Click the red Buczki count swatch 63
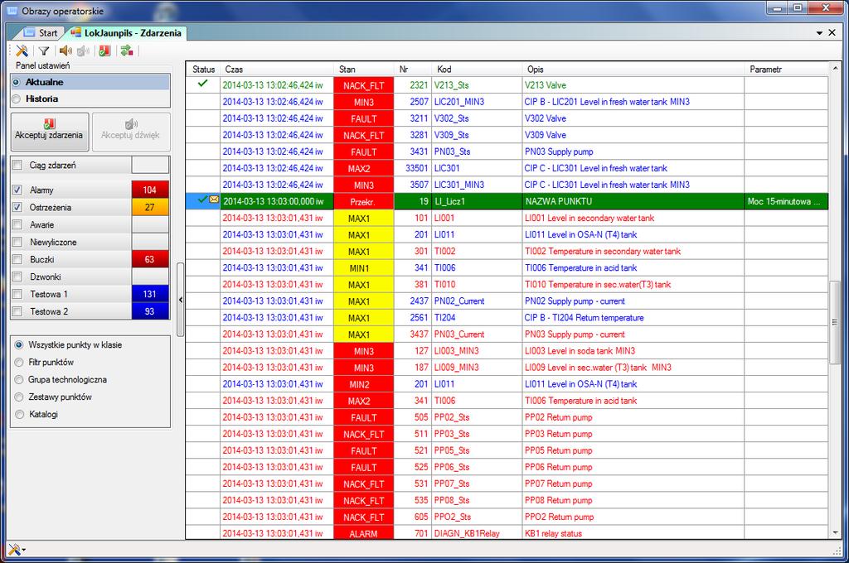The width and height of the screenshot is (849, 563). [x=150, y=259]
